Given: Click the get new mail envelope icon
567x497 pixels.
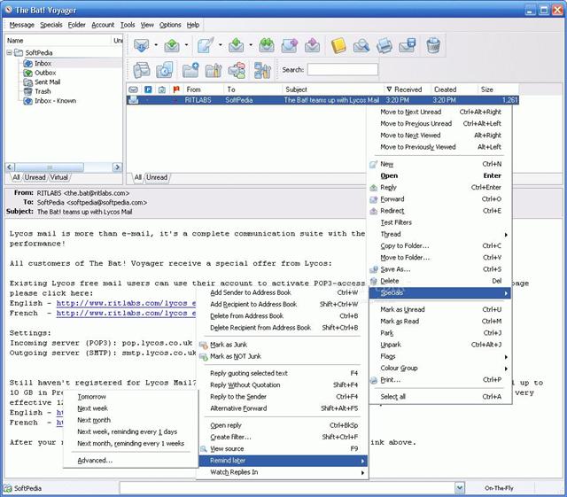Looking at the screenshot, I should coord(141,45).
